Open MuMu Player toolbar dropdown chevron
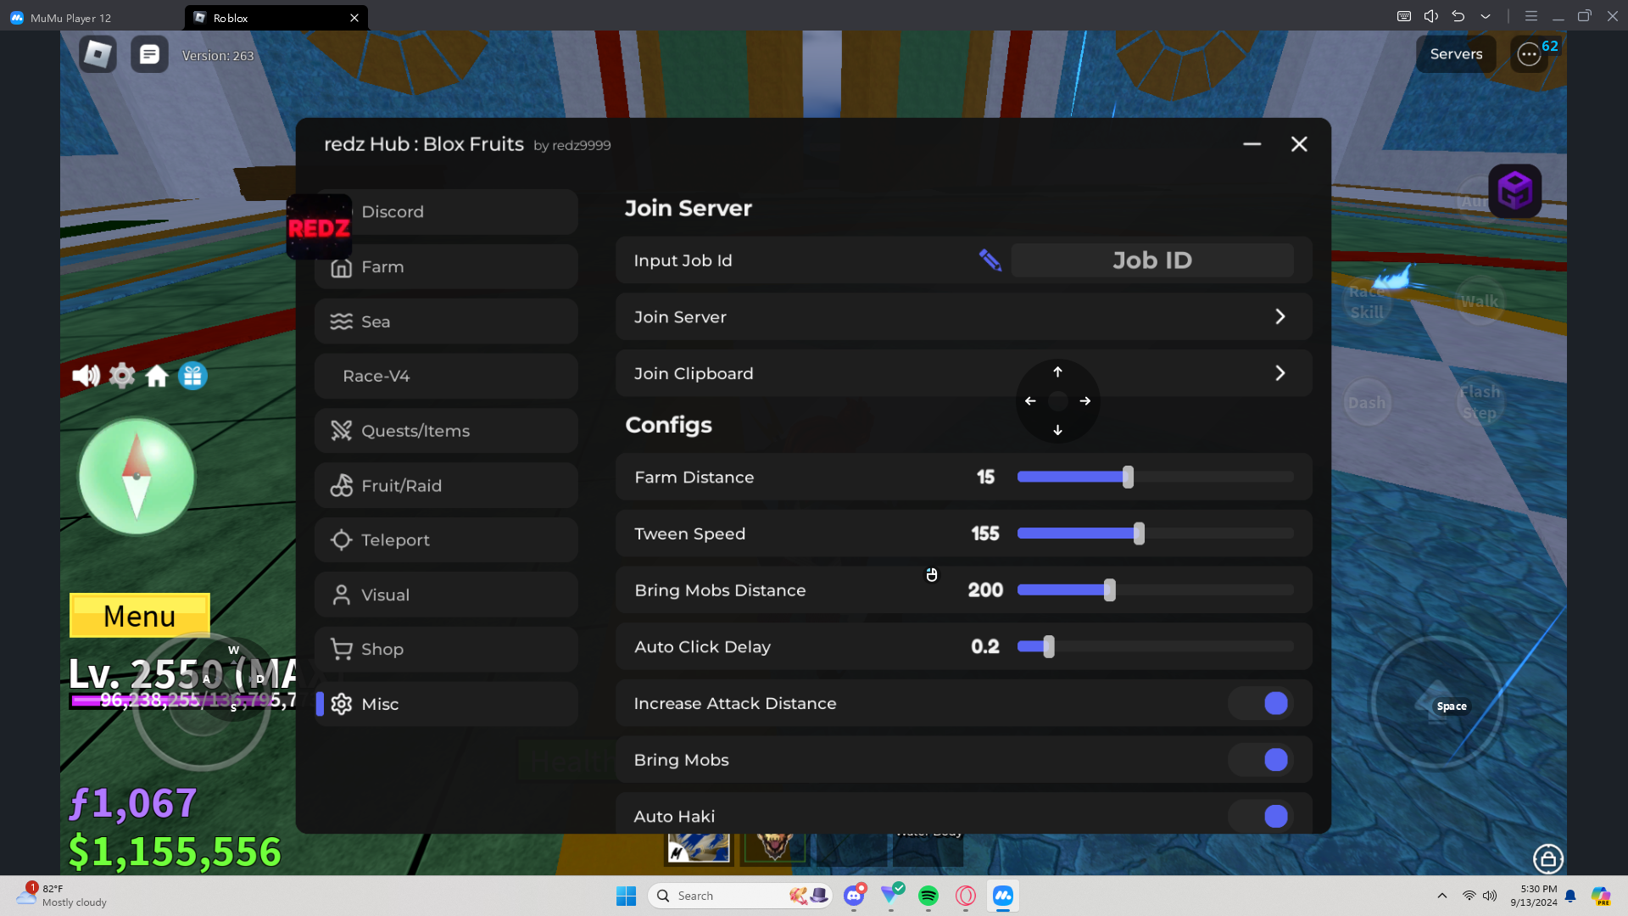Viewport: 1628px width, 916px height. pyautogui.click(x=1486, y=16)
